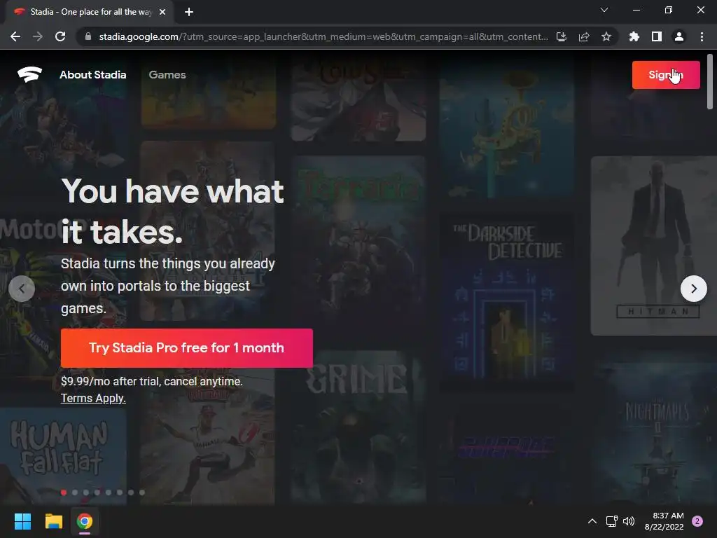Select sixth carousel dot
The image size is (717, 538).
point(120,492)
